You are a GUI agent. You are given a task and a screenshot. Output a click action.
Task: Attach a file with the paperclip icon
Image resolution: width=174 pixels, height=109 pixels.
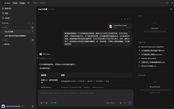click(46, 103)
